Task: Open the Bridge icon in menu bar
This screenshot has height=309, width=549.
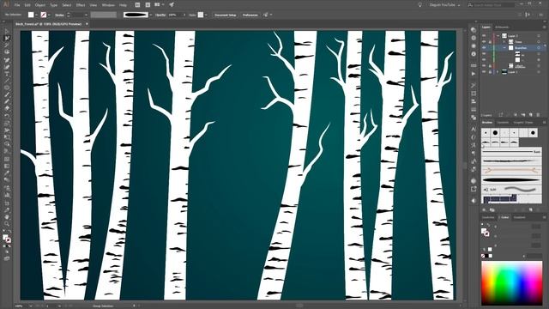Action: coord(137,5)
